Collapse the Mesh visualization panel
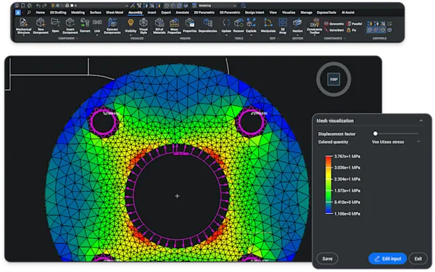 (x=420, y=120)
